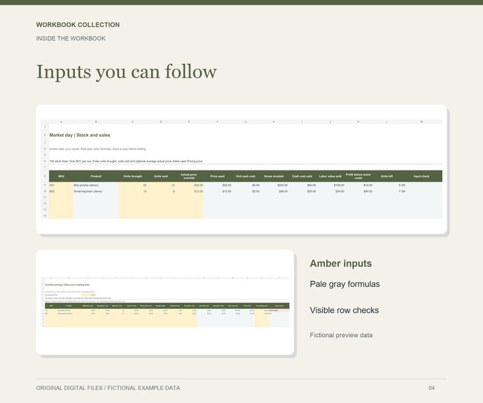The image size is (483, 403).
Task: Select the page number '04'
Action: pyautogui.click(x=431, y=388)
